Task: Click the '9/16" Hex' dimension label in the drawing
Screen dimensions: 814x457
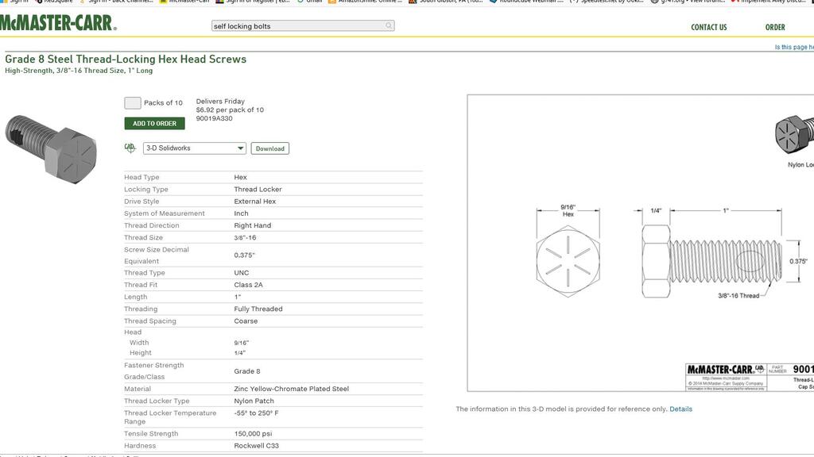Action: 568,210
